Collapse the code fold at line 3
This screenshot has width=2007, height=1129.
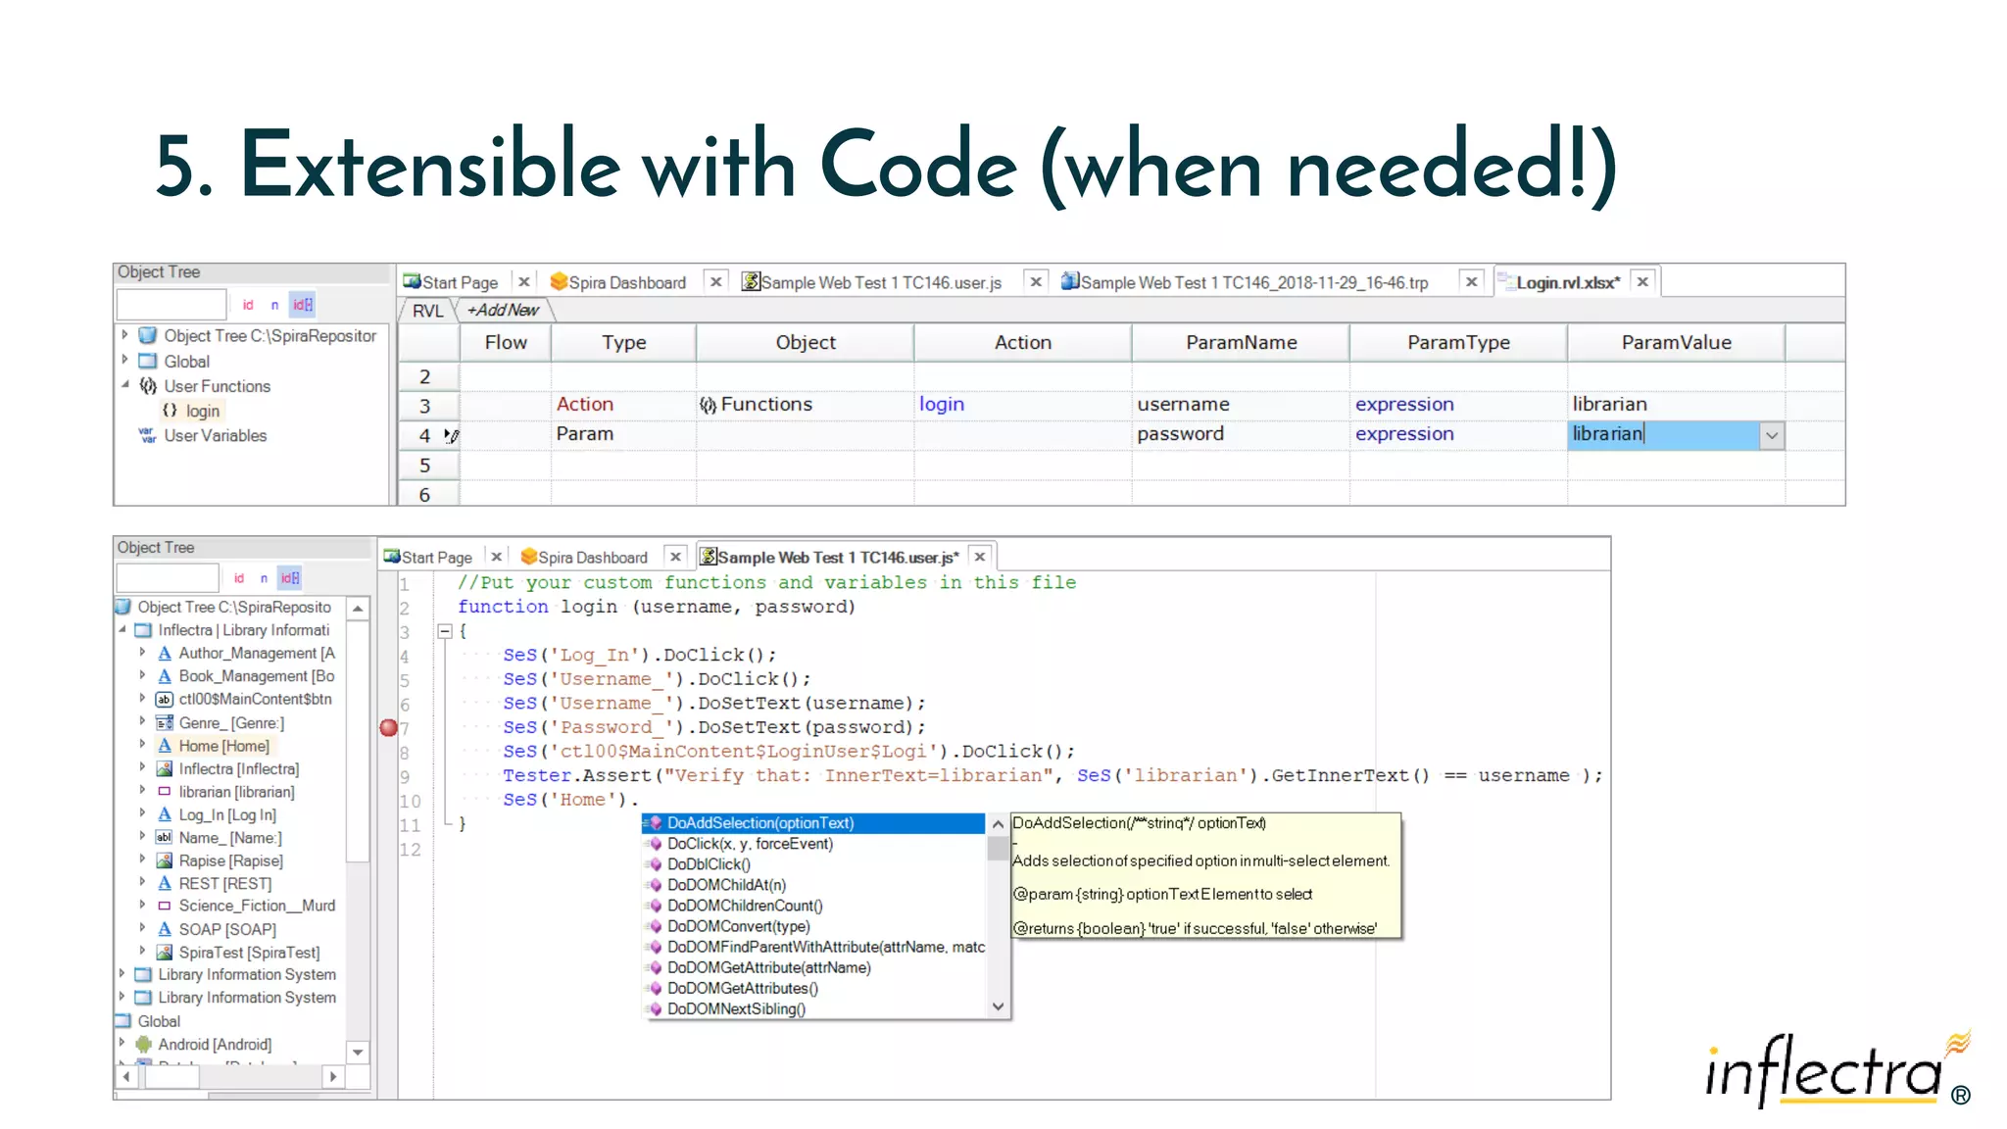pos(444,631)
